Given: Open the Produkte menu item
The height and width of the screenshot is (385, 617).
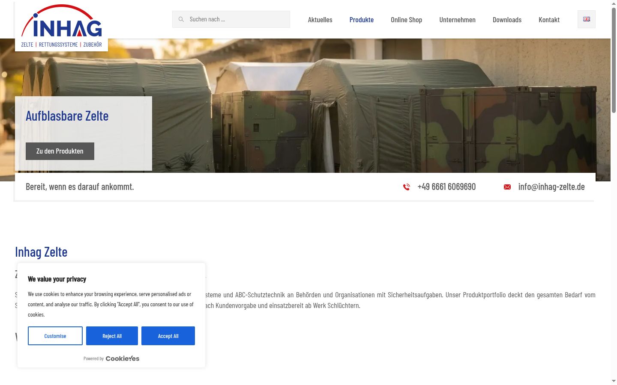Looking at the screenshot, I should click(362, 20).
